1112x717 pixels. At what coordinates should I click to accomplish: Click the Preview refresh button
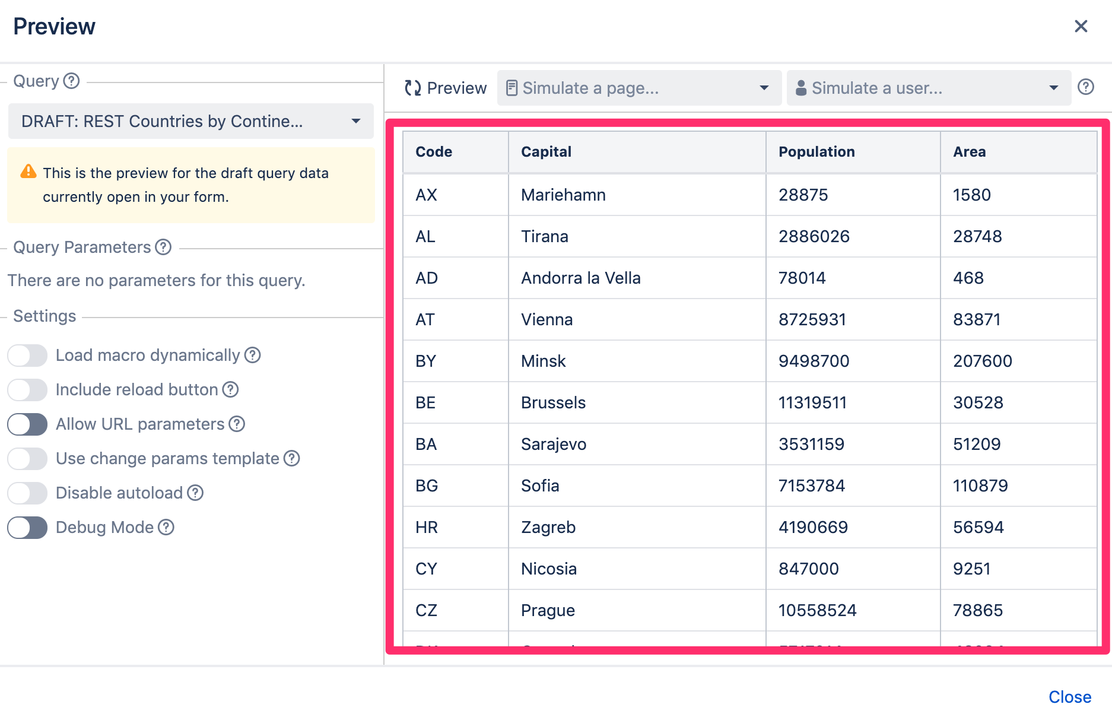(x=445, y=88)
